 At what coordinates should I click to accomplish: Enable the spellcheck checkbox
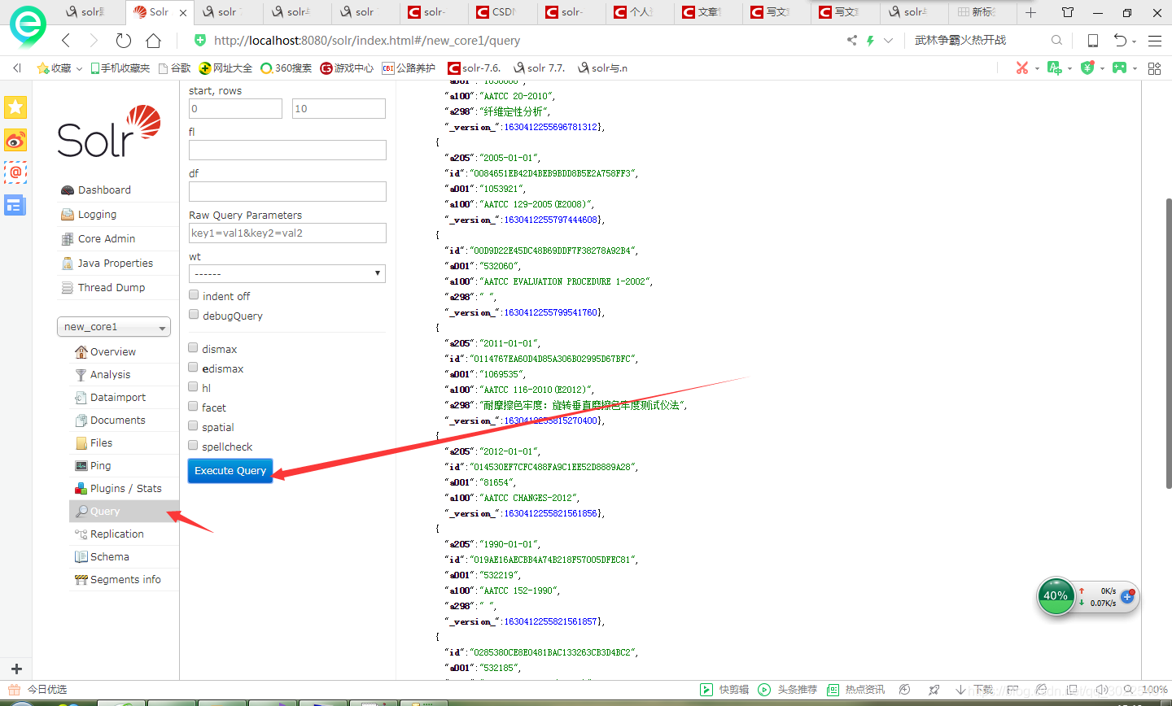tap(193, 446)
